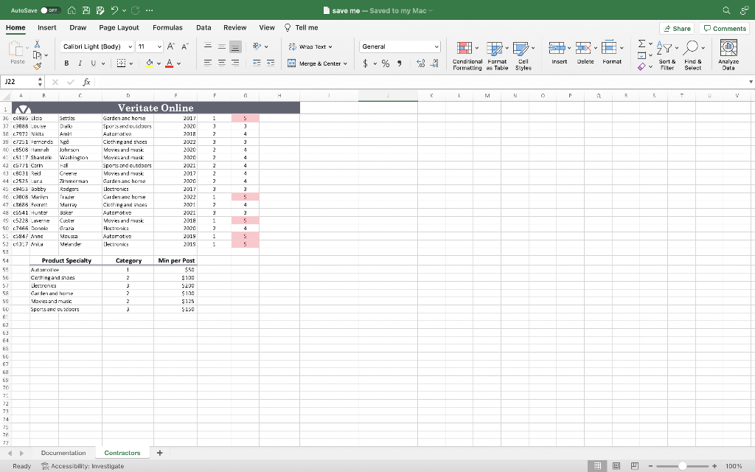Image resolution: width=755 pixels, height=472 pixels.
Task: Switch to the Page Layout tab
Action: (119, 27)
